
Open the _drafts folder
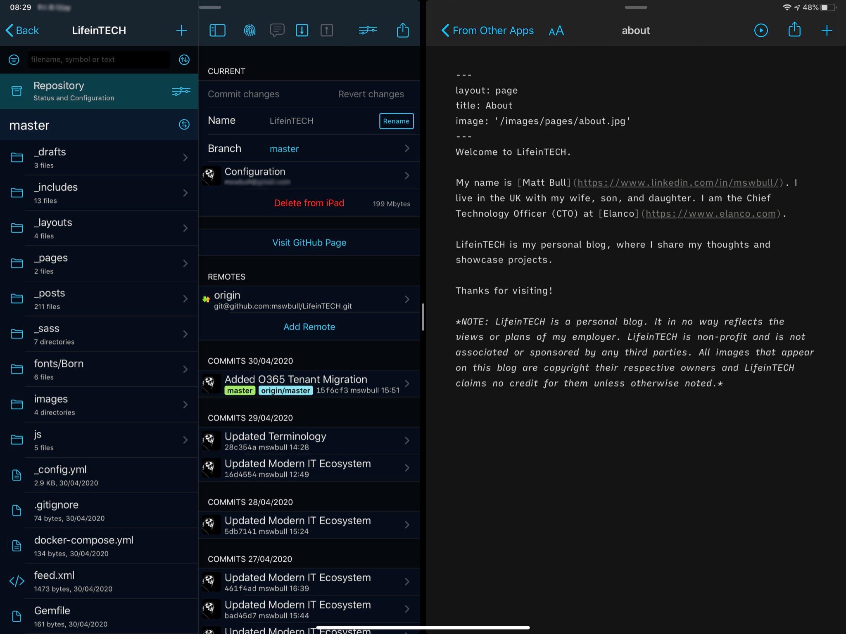[x=99, y=158]
